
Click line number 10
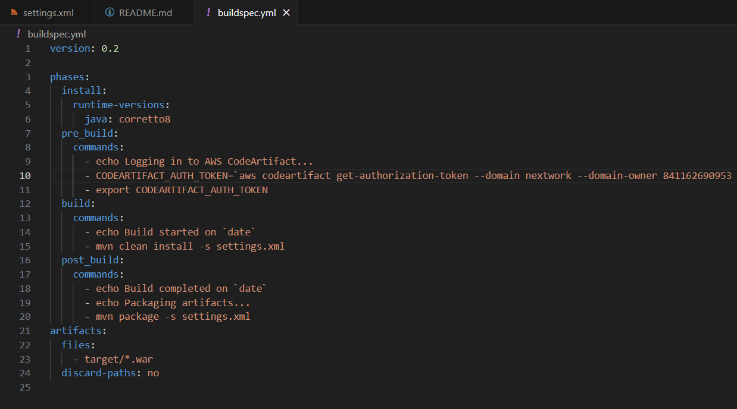tap(24, 175)
